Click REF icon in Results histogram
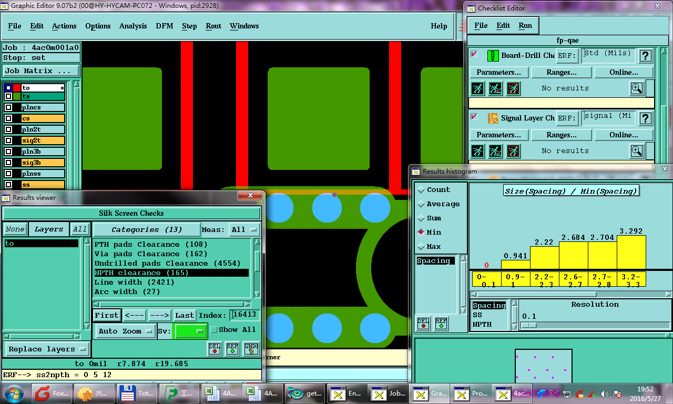Viewport: 673px width, 404px height. (441, 324)
